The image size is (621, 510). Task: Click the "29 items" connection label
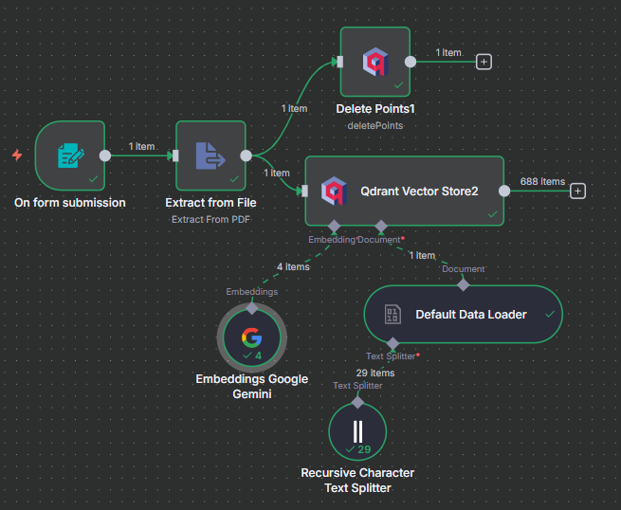tap(375, 373)
